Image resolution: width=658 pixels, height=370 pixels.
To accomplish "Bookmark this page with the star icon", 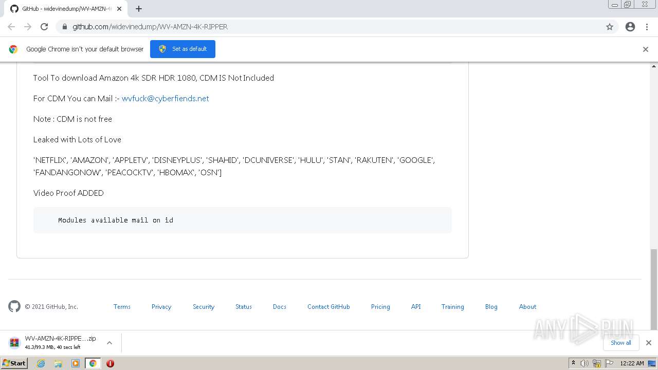I will point(610,27).
